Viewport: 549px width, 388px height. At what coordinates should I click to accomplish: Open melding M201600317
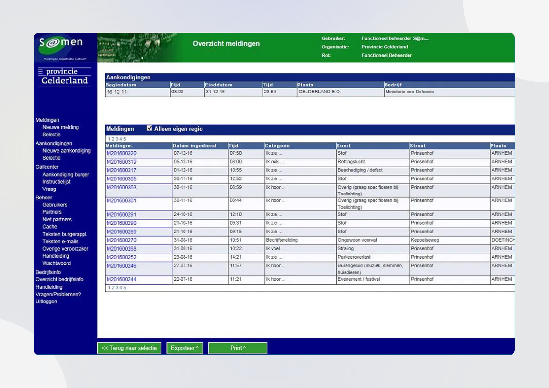click(121, 170)
